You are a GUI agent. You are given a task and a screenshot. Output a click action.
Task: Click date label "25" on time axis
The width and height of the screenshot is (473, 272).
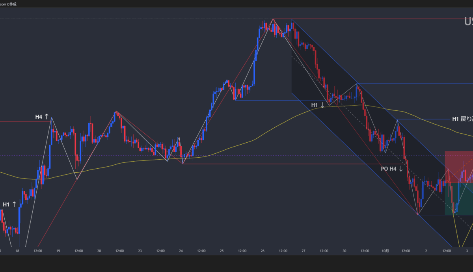(222, 251)
